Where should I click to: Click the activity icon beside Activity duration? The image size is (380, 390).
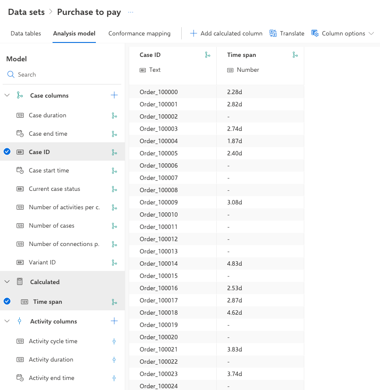pos(114,360)
